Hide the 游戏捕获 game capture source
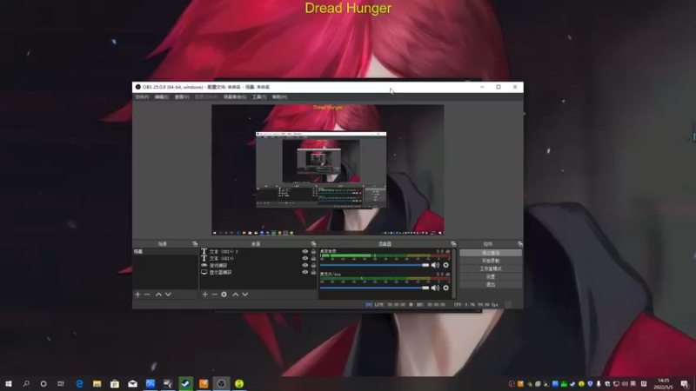696x391 pixels. (x=305, y=265)
